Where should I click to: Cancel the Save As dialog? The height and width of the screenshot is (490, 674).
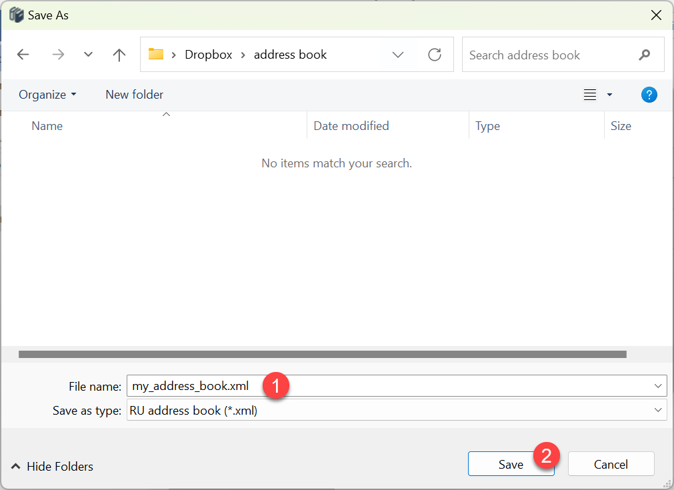[x=611, y=465]
